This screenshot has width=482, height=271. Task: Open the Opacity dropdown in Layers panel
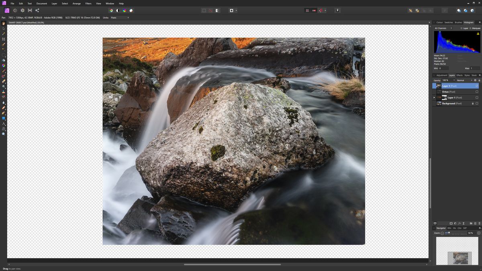pyautogui.click(x=454, y=80)
